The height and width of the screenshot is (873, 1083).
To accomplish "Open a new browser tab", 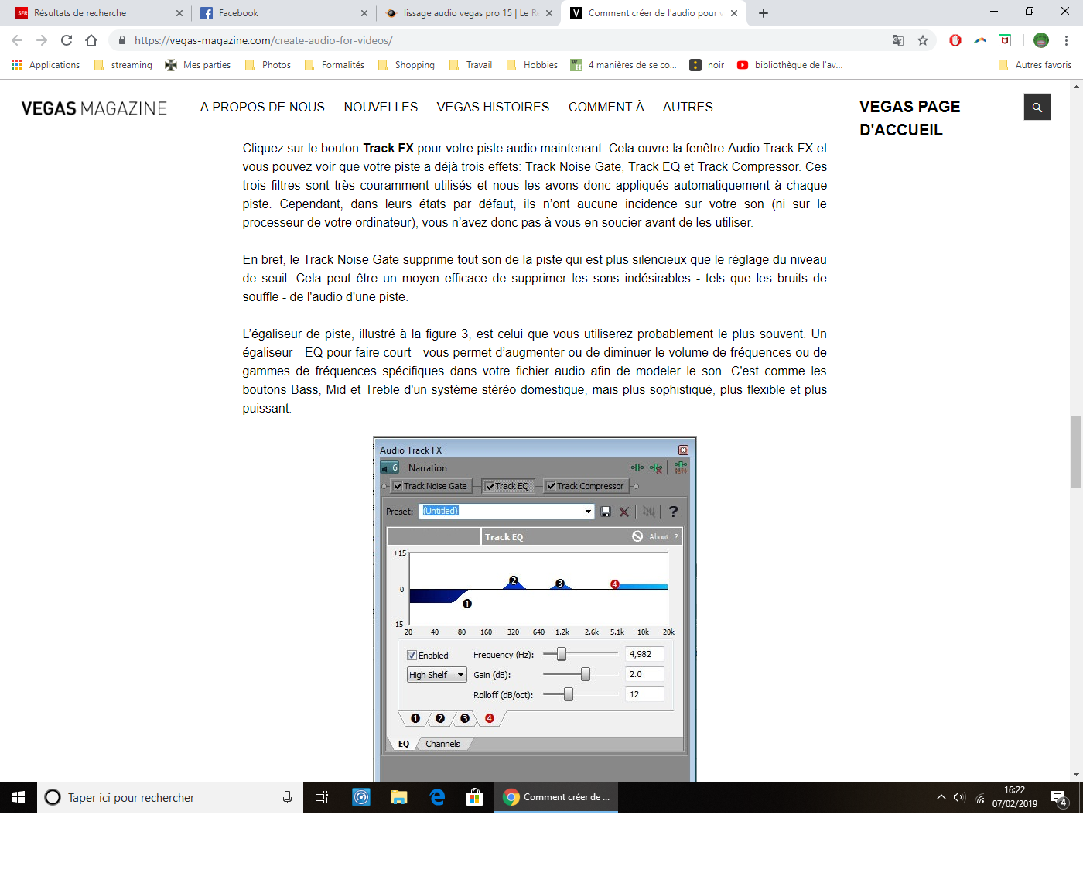I will (x=764, y=13).
